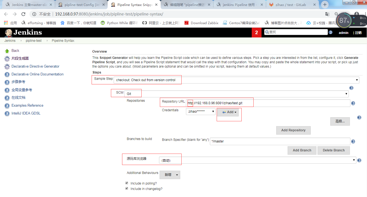This screenshot has height=197, width=367.
Task: Open Download Zabbix bookmark
Action: click(x=201, y=23)
